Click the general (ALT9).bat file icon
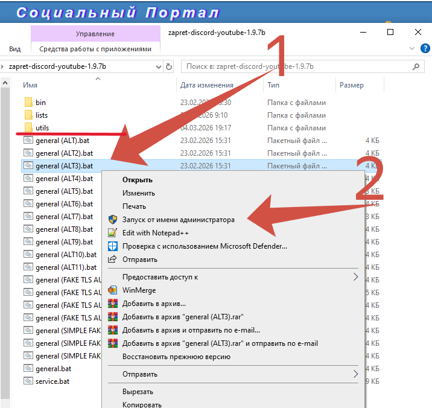The height and width of the screenshot is (408, 432). [28, 241]
